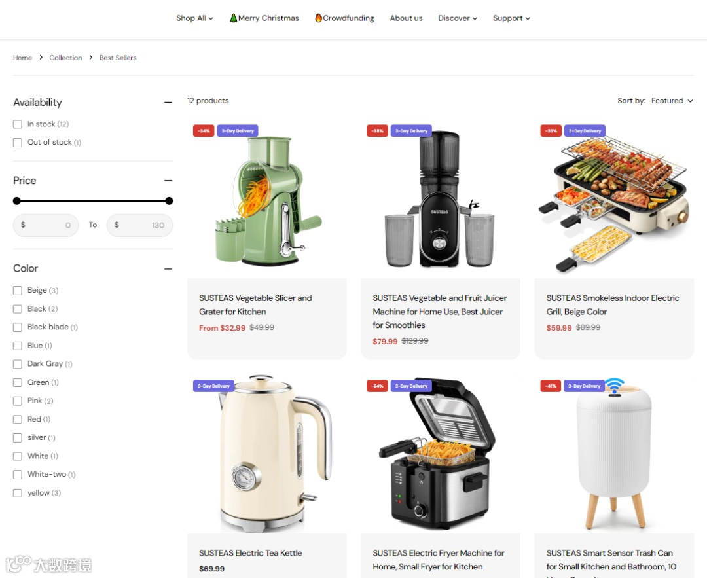This screenshot has width=707, height=578.
Task: Click the minimum price input field
Action: tap(46, 225)
